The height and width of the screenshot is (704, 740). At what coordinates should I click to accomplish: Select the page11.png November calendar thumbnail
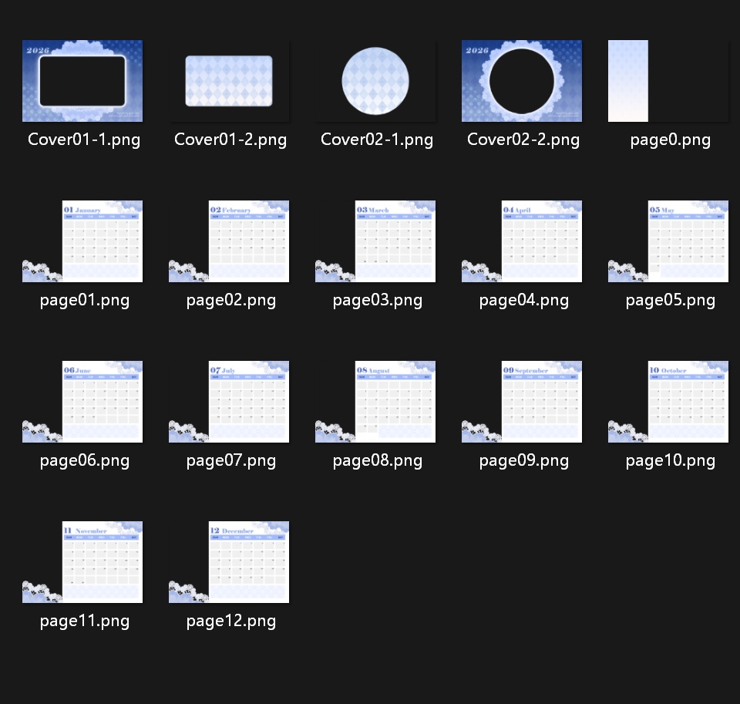[82, 562]
